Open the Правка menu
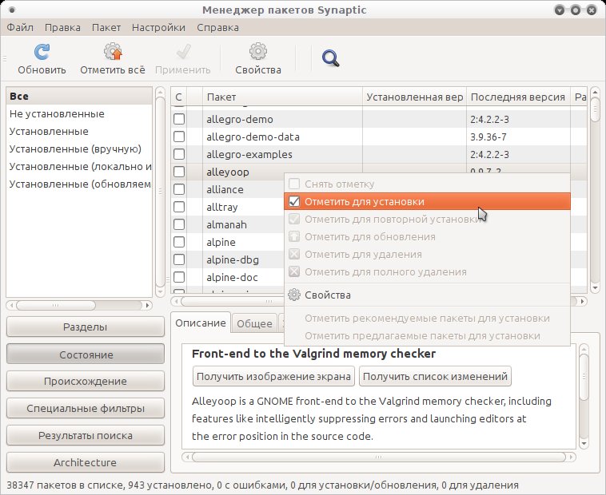The width and height of the screenshot is (606, 495). tap(62, 28)
